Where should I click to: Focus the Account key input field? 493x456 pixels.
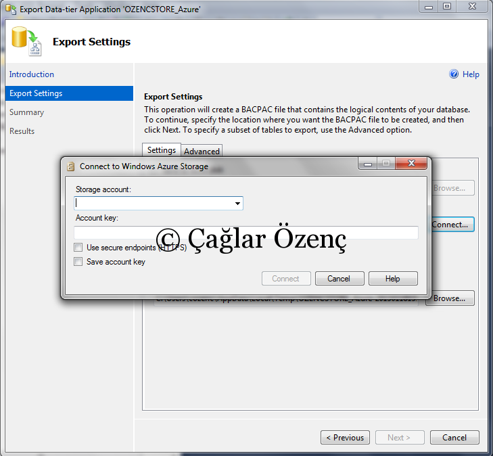pyautogui.click(x=246, y=233)
